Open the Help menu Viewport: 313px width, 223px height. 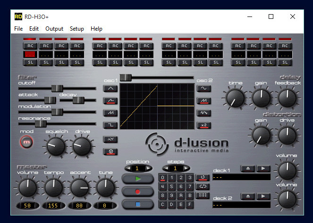(x=96, y=29)
